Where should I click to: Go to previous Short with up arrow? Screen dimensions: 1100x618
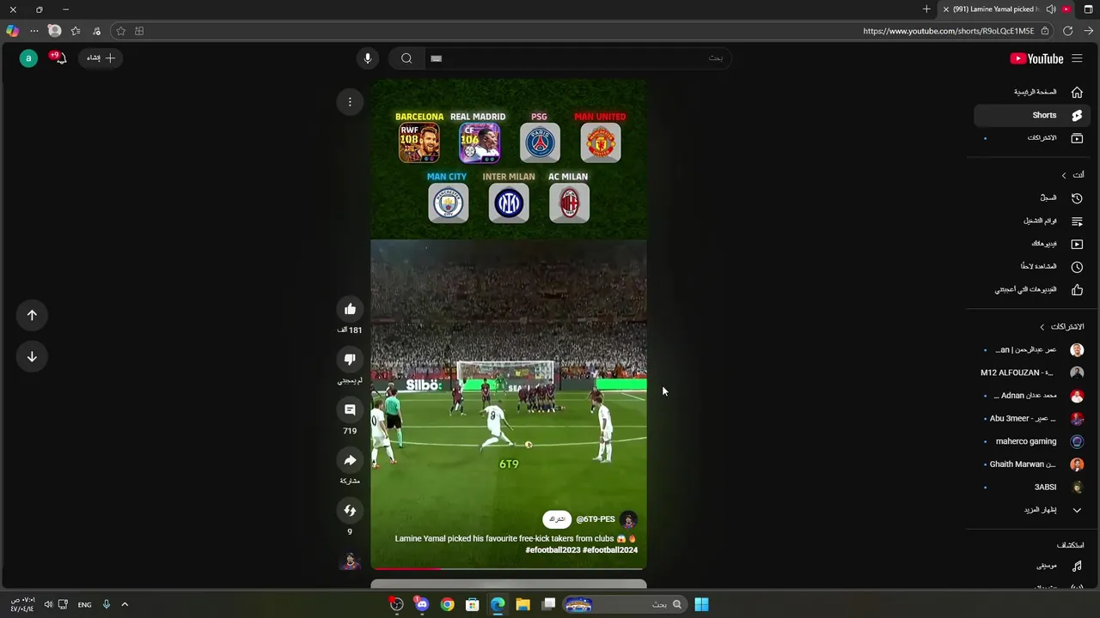point(32,315)
